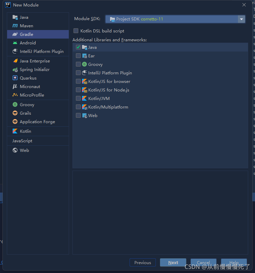
Task: Select the Maven label in sidebar
Action: point(27,26)
